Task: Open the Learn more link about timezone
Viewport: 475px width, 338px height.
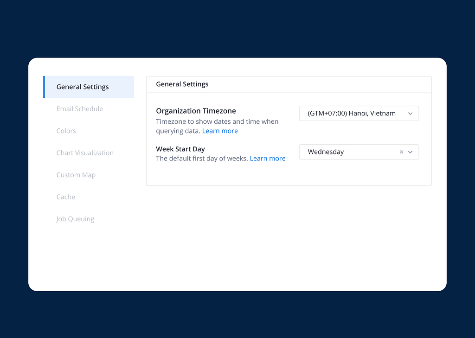Action: coord(220,131)
